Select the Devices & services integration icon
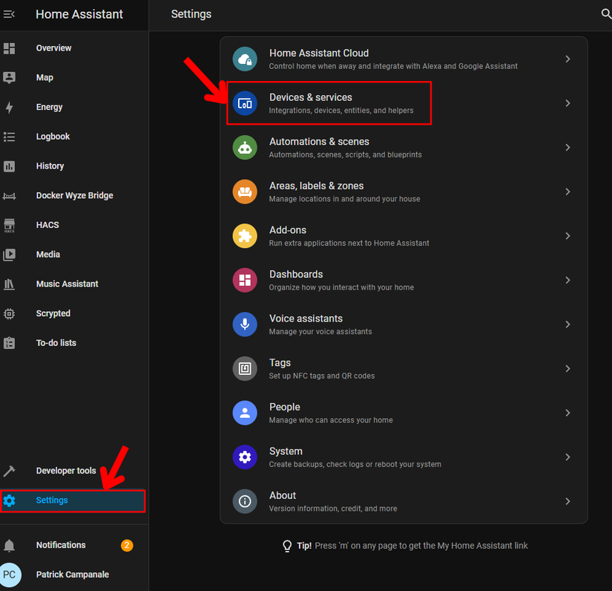 (x=245, y=103)
